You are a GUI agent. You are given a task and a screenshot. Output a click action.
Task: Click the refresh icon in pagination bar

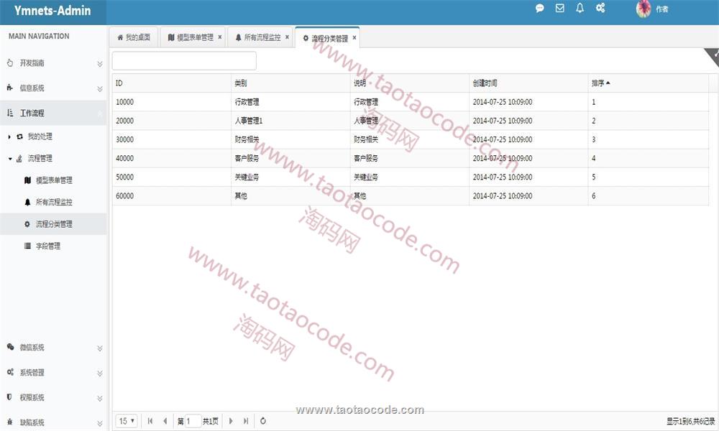pyautogui.click(x=263, y=421)
